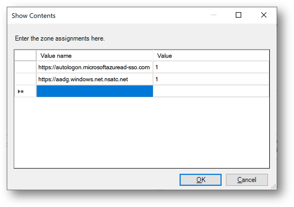Focus the highlighted empty Value name cell
This screenshot has height=207, width=294.
coord(94,91)
